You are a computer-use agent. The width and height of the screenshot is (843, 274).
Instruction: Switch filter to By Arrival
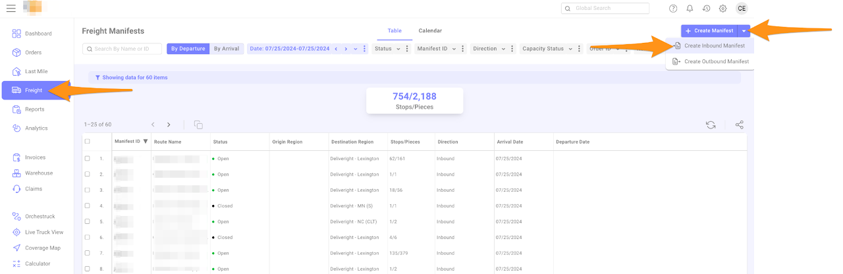[227, 49]
